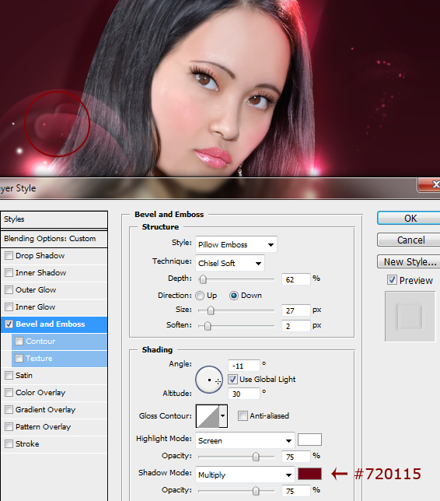Select the Up direction radio button

point(200,296)
